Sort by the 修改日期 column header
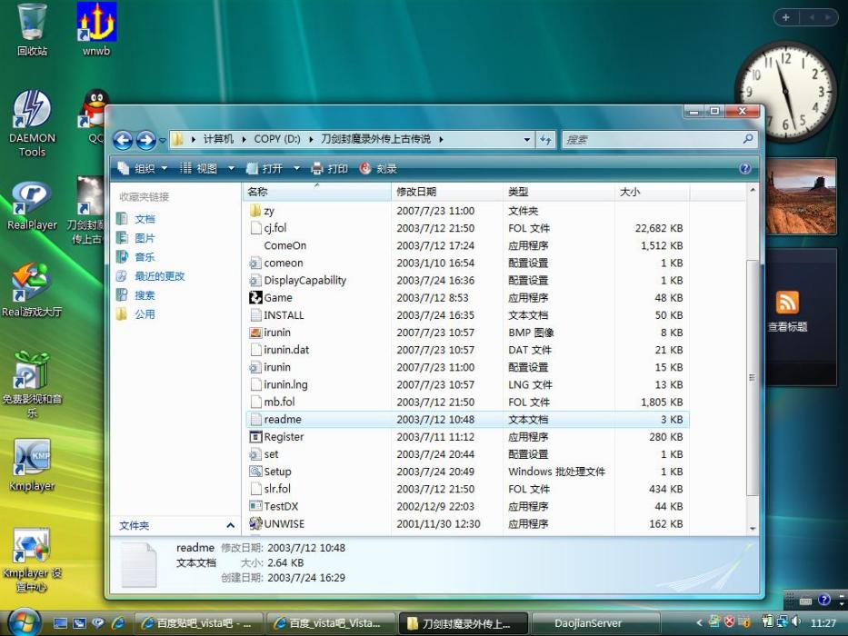The width and height of the screenshot is (848, 636). pyautogui.click(x=446, y=192)
